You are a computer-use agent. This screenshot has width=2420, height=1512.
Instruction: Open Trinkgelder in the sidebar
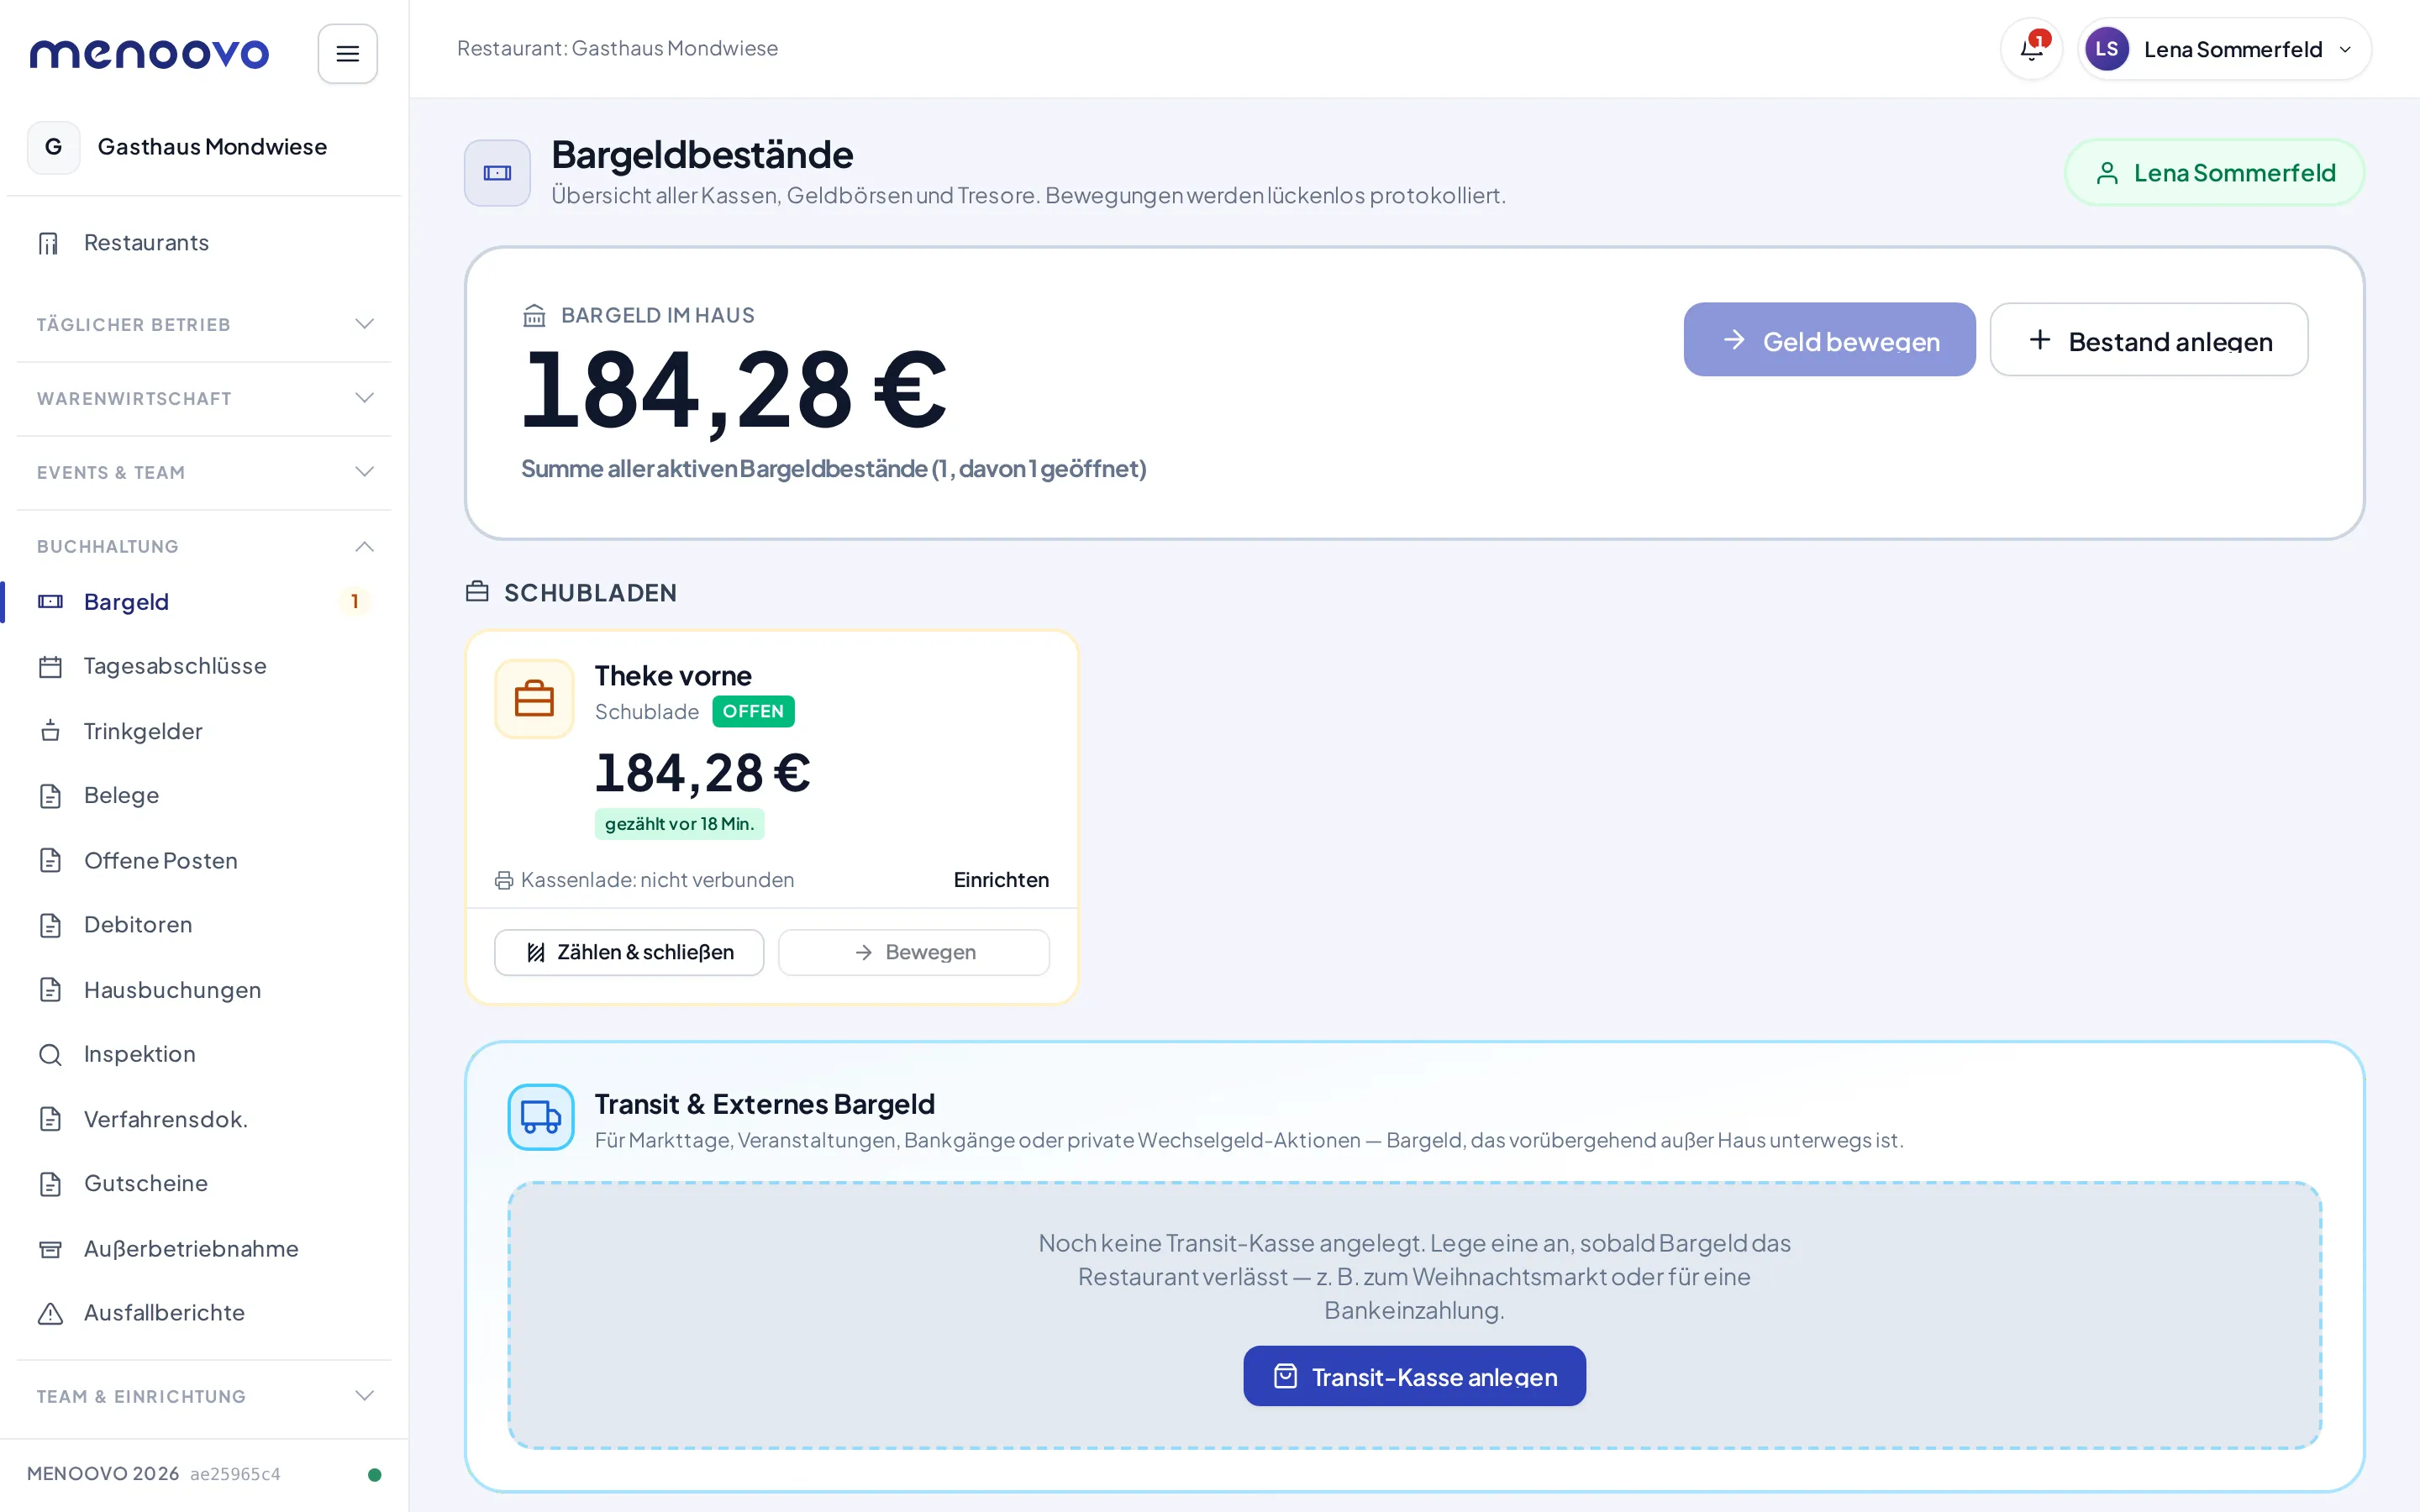[x=204, y=731]
